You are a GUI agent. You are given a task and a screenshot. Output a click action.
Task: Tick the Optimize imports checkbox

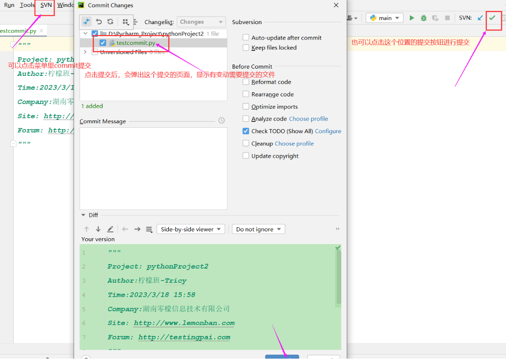pos(246,107)
